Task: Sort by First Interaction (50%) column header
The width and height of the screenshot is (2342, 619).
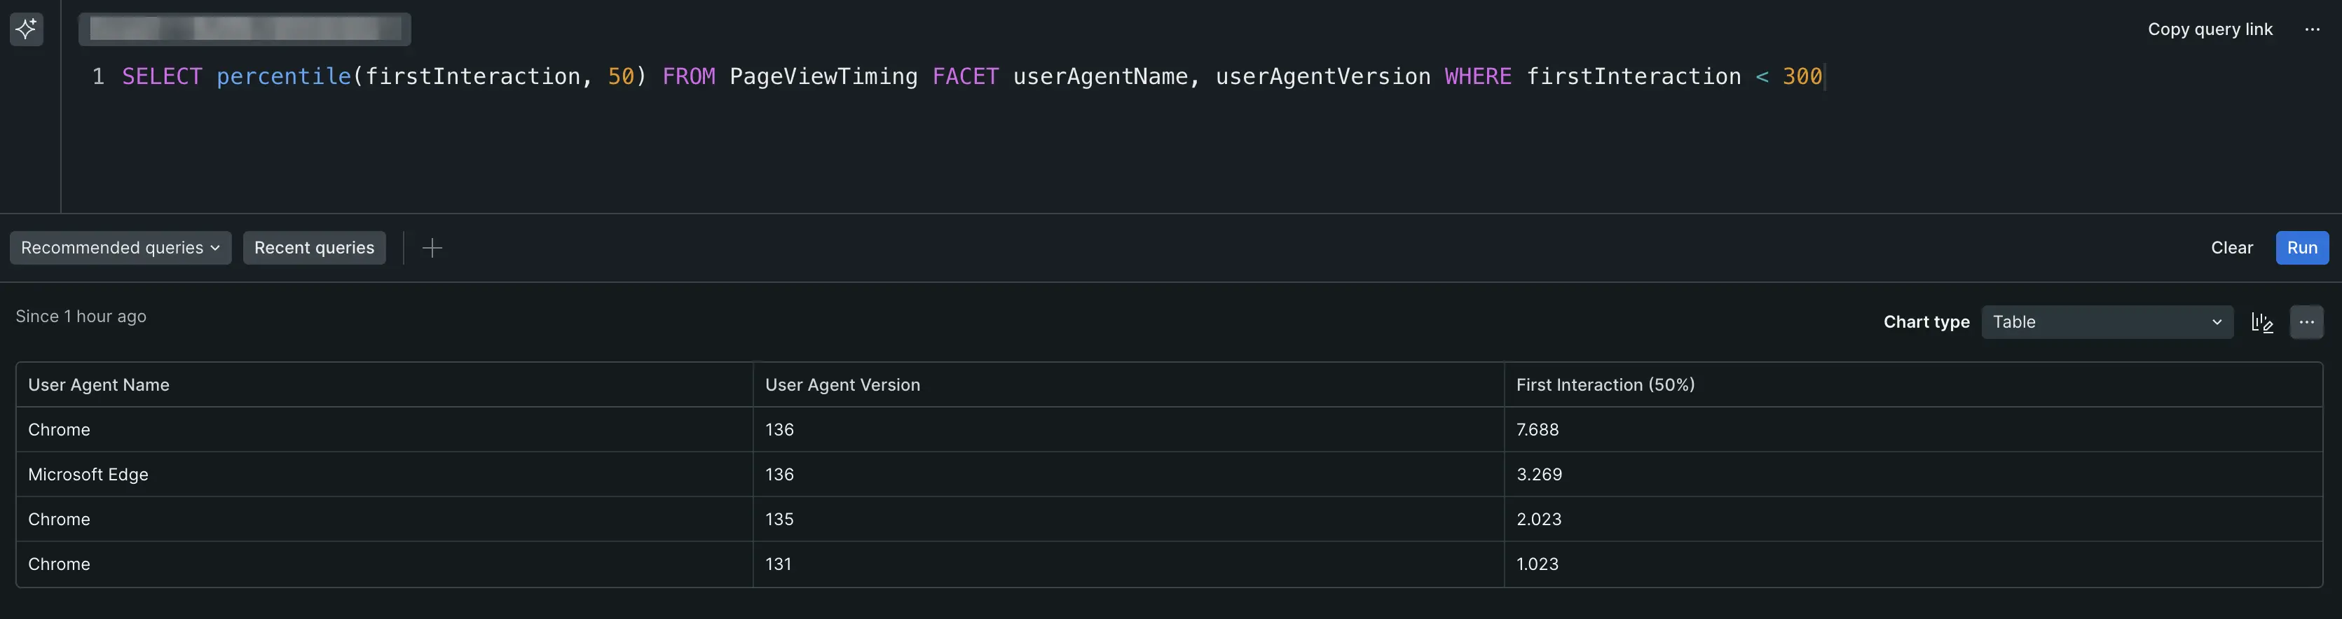Action: [1605, 385]
